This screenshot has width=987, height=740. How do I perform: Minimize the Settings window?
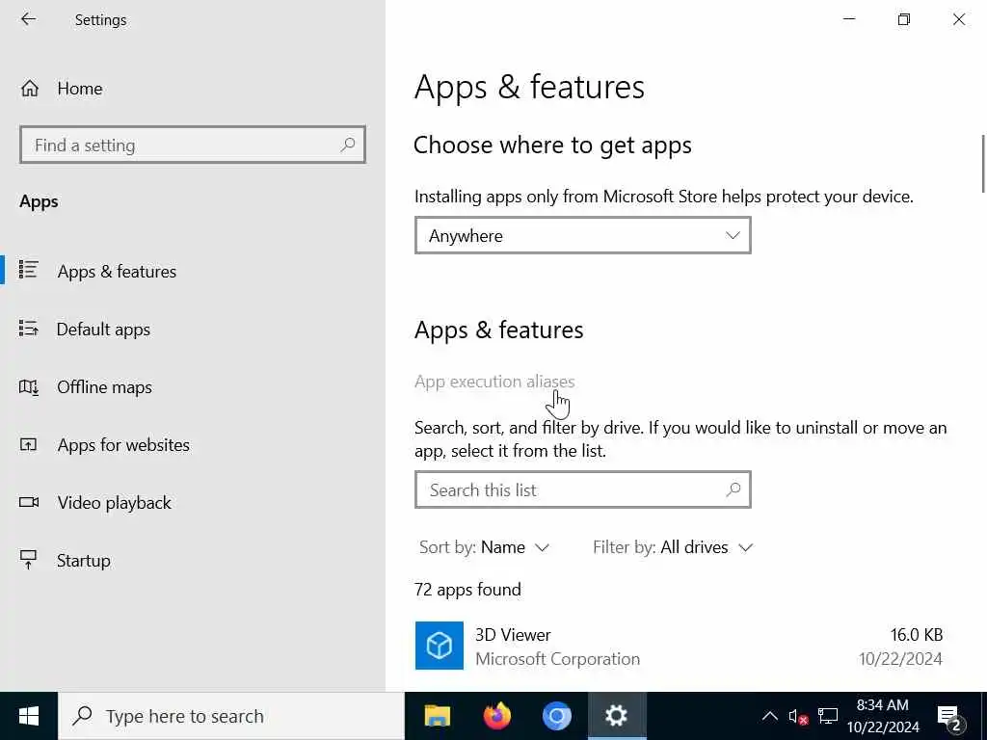[849, 19]
